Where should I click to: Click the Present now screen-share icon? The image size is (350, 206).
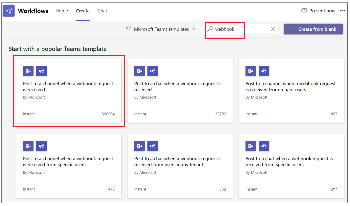pos(304,11)
